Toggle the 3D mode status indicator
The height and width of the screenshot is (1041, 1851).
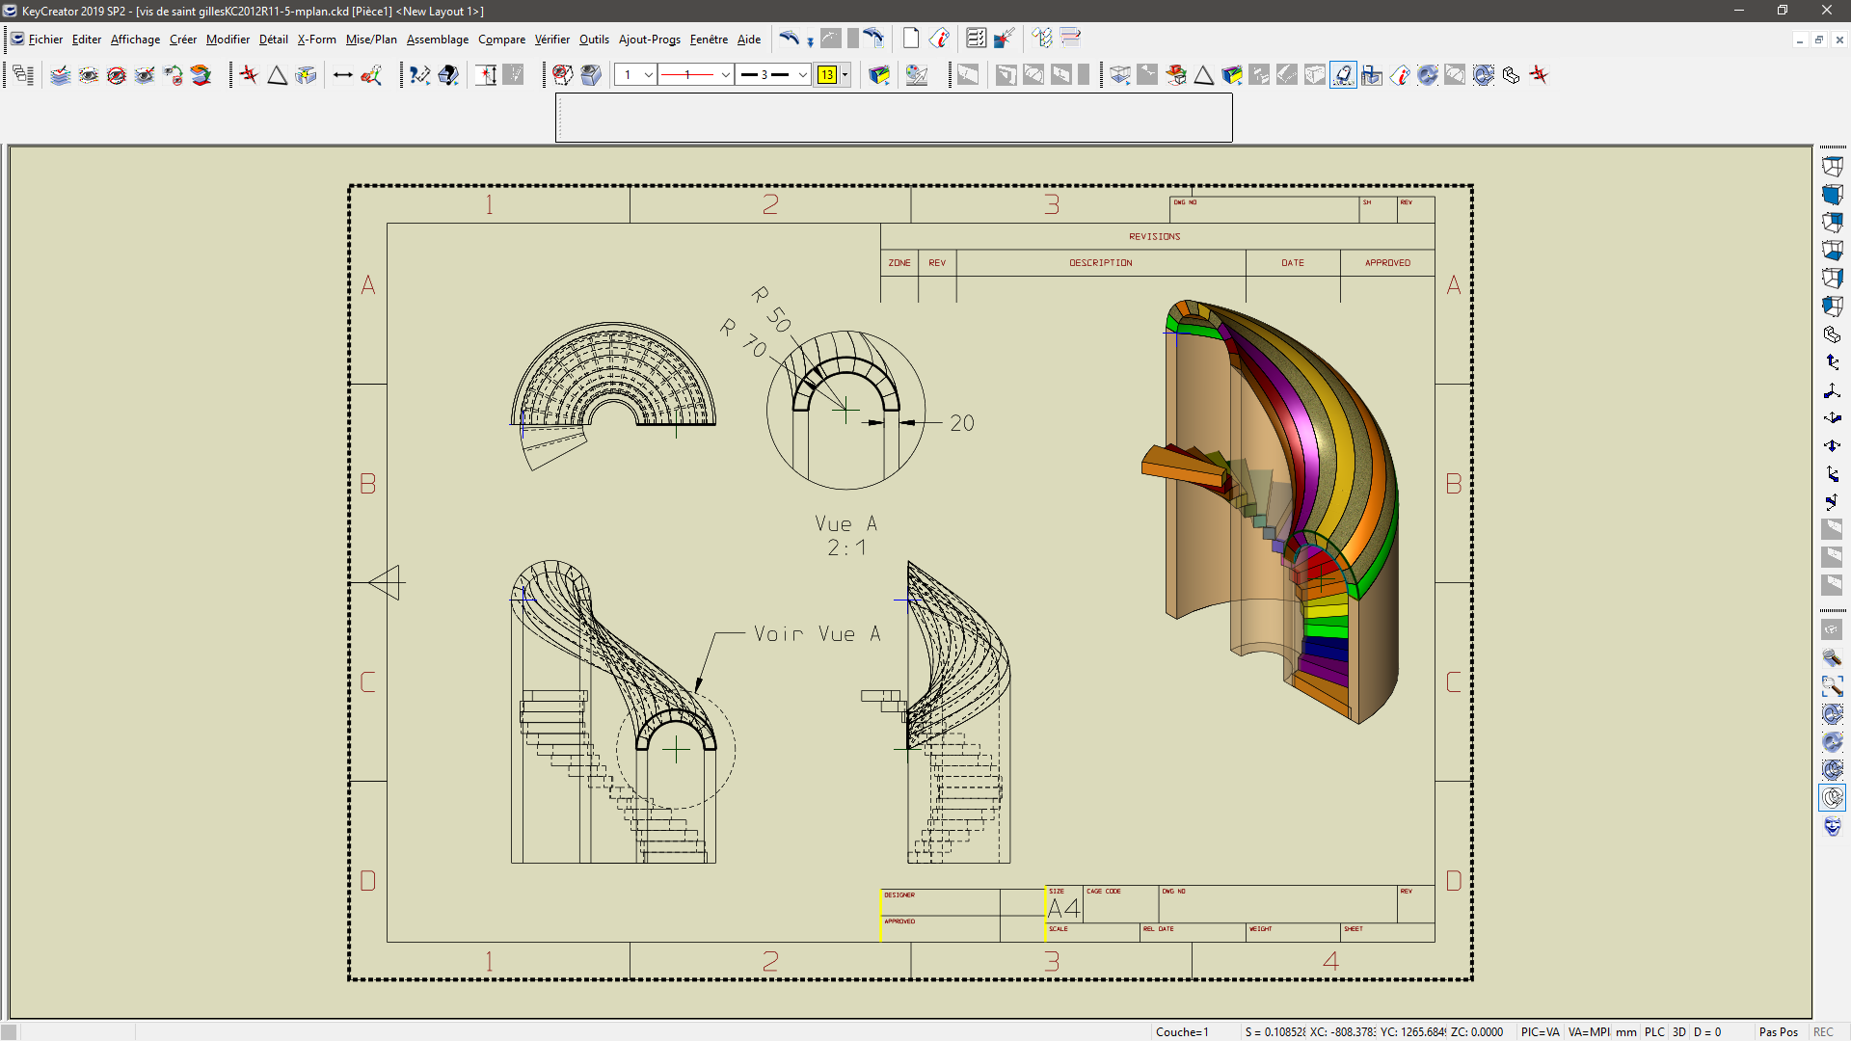[1678, 1031]
